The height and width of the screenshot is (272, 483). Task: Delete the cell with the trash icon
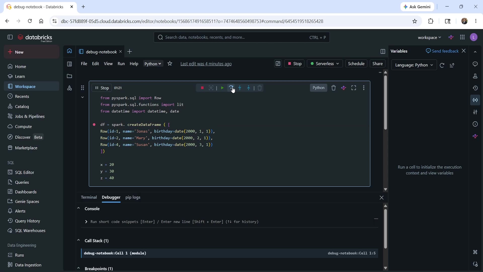click(334, 88)
